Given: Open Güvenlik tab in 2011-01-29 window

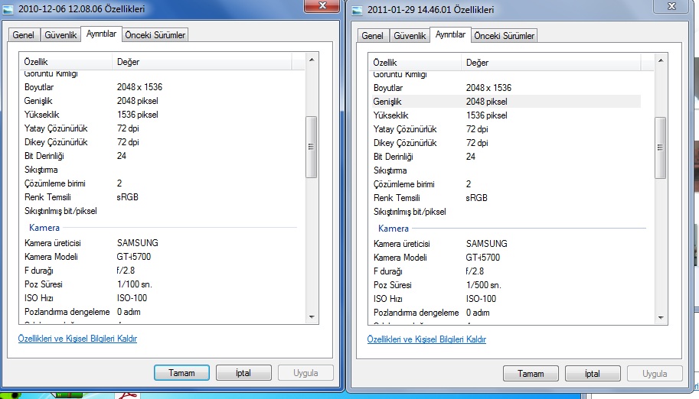Looking at the screenshot, I should point(410,36).
